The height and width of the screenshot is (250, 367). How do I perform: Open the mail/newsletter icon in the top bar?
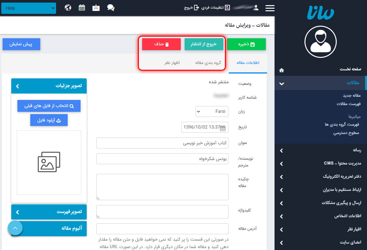point(96,7)
